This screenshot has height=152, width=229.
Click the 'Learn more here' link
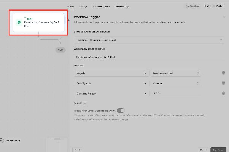tap(176, 22)
